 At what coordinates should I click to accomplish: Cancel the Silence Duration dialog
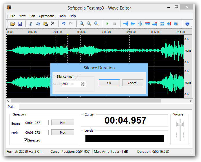133,83
